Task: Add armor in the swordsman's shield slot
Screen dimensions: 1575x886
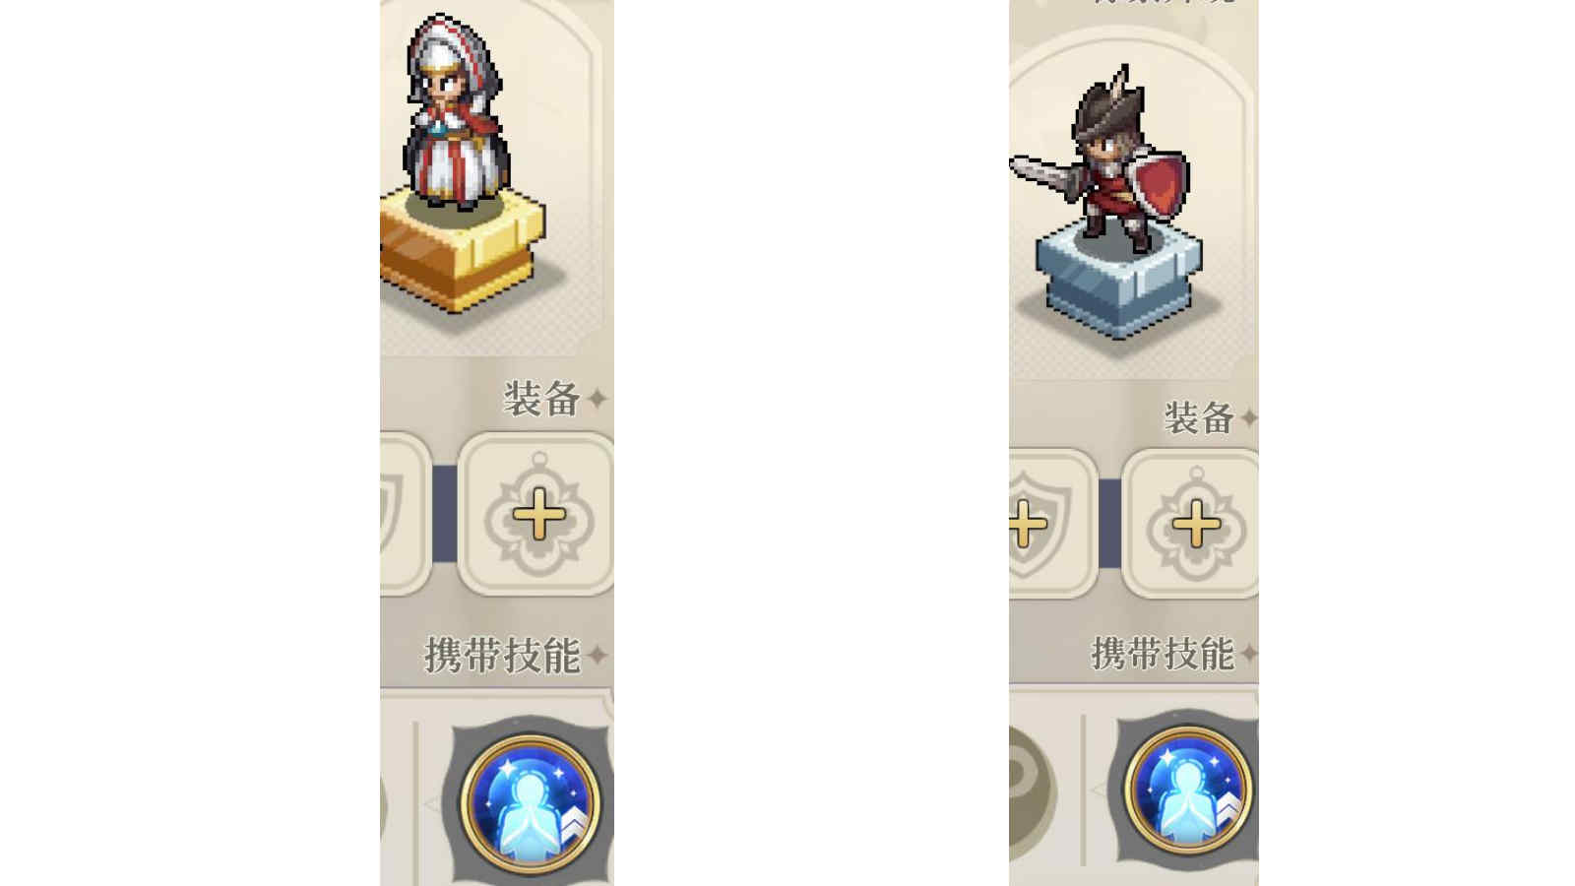Action: pos(1050,523)
